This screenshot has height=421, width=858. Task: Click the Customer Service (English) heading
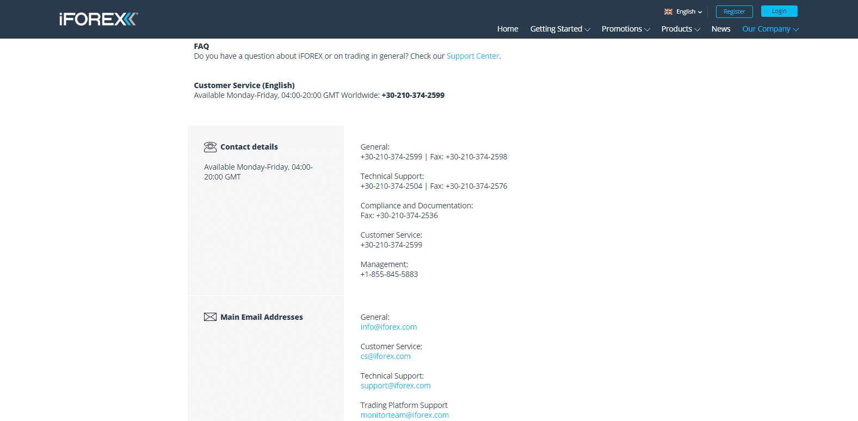click(x=244, y=85)
